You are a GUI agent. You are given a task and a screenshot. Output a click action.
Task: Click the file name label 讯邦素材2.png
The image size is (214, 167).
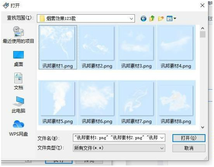tap(97, 66)
